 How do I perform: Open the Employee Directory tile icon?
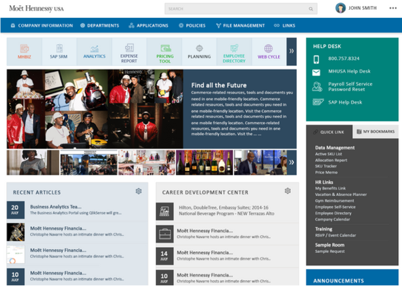pyautogui.click(x=234, y=48)
